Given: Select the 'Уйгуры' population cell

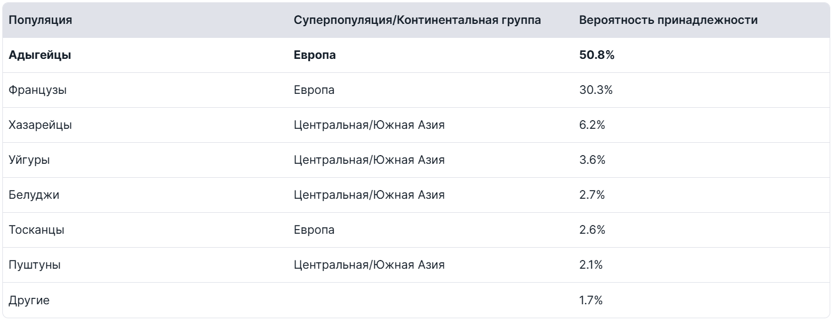Looking at the screenshot, I should (29, 160).
